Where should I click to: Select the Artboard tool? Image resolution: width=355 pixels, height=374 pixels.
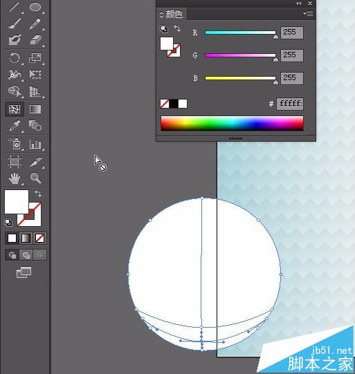(15, 162)
